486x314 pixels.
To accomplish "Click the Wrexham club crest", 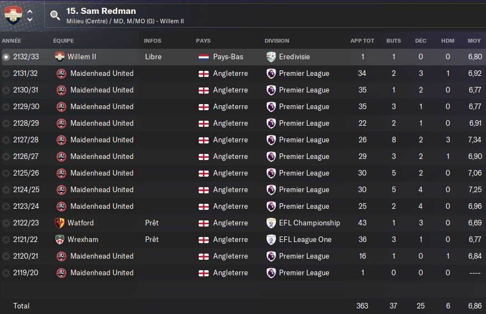I will click(60, 239).
